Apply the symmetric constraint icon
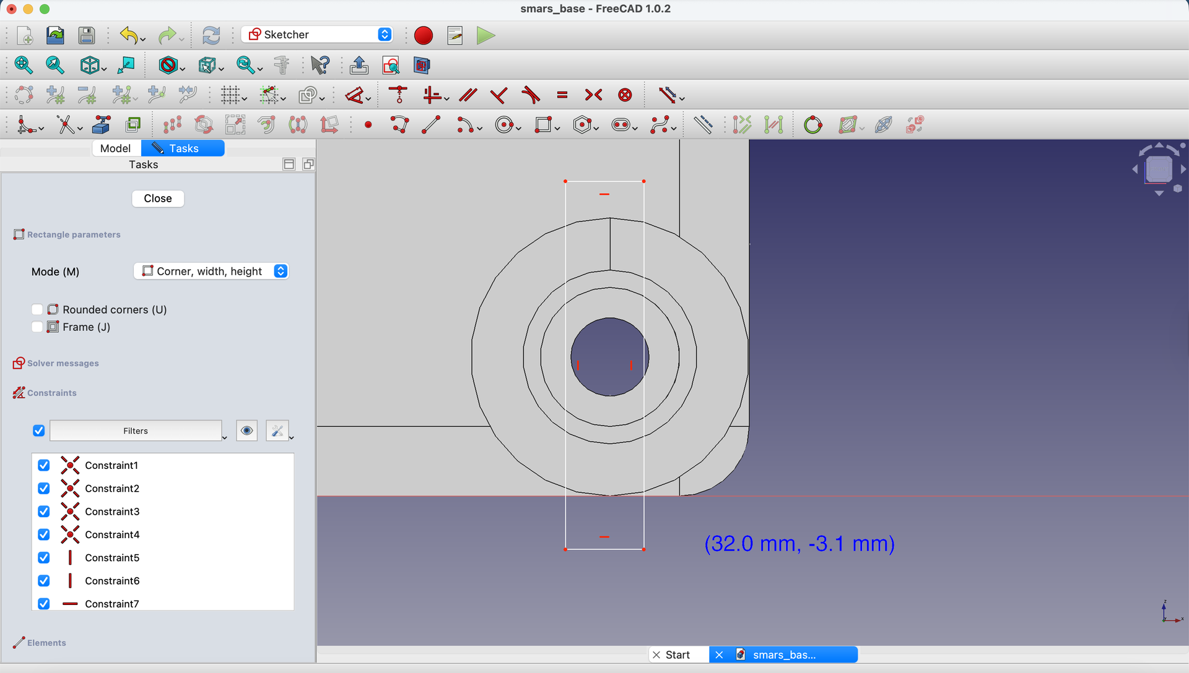The image size is (1189, 673). coord(593,95)
